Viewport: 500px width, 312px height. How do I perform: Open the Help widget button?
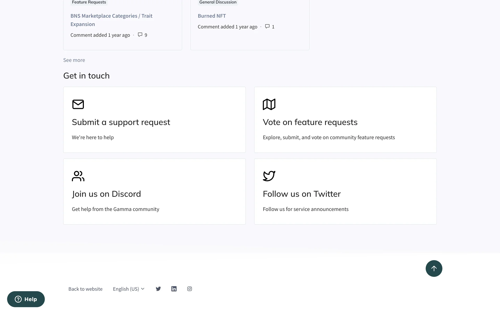click(26, 299)
